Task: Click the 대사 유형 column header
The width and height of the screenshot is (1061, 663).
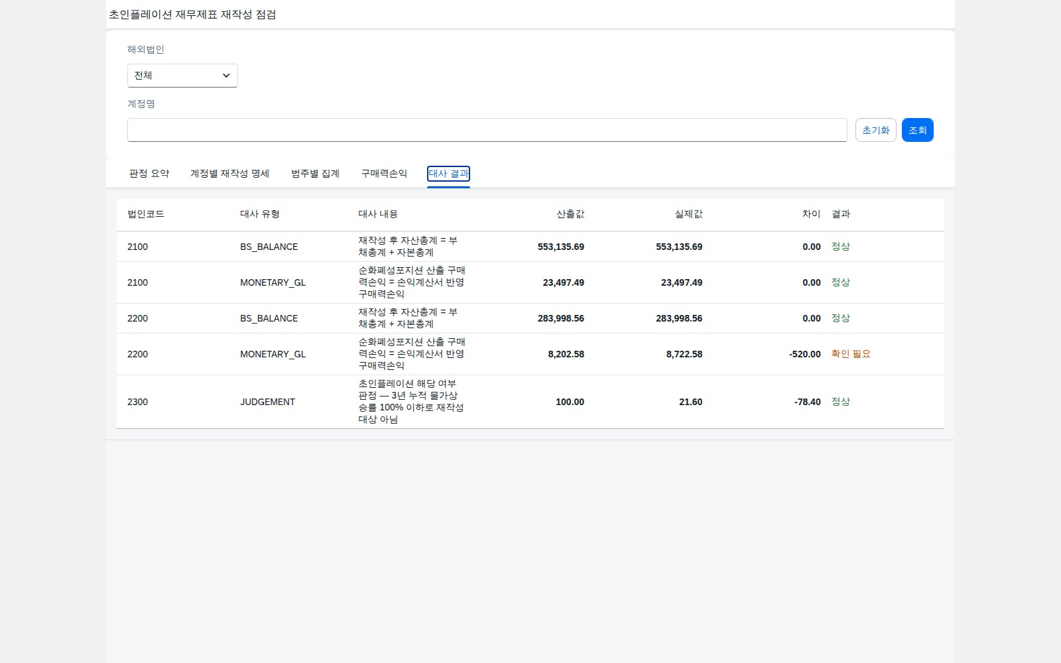Action: (x=260, y=214)
